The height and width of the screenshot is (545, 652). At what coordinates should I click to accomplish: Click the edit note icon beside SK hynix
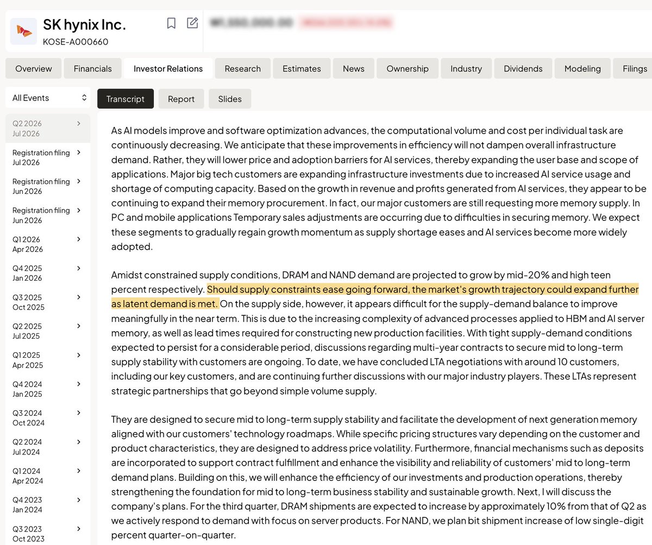point(192,23)
